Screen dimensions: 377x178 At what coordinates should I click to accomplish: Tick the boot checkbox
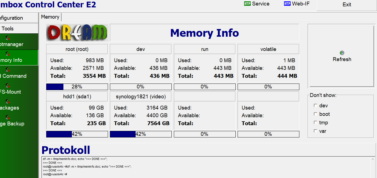point(315,114)
